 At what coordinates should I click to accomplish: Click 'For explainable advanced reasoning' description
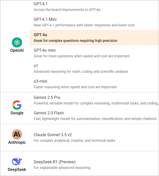click(x=62, y=168)
